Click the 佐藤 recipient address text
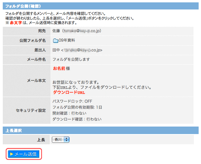Screen dimensions: 201x164 click(x=77, y=31)
